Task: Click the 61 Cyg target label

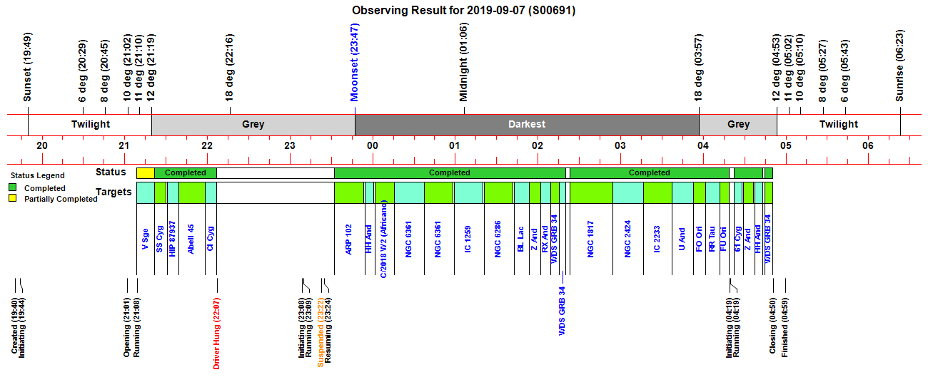Action: click(738, 240)
